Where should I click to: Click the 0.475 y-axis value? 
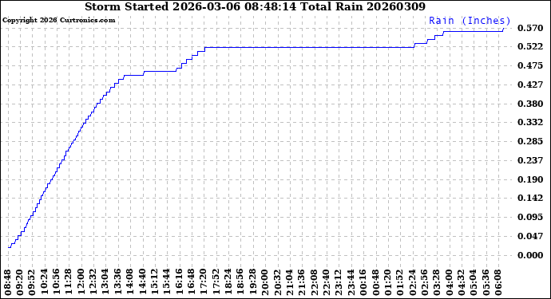[x=530, y=65]
